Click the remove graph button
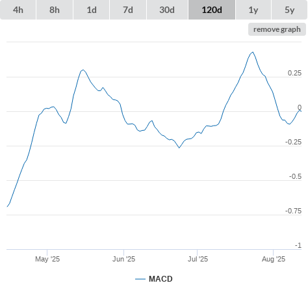Image resolution: width=308 pixels, height=296 pixels. click(277, 29)
